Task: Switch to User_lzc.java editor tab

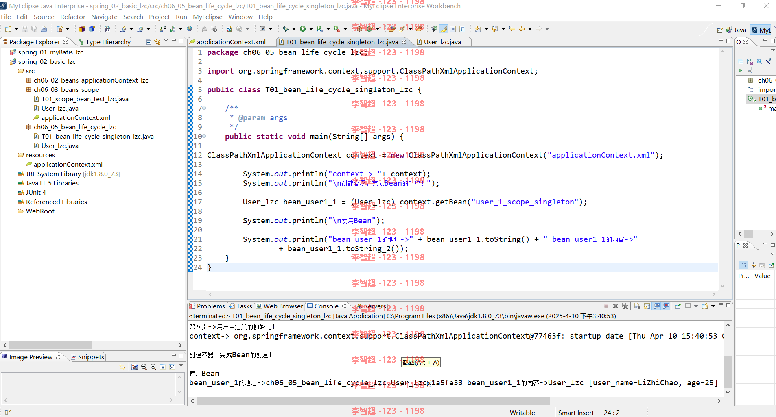Action: click(x=442, y=42)
